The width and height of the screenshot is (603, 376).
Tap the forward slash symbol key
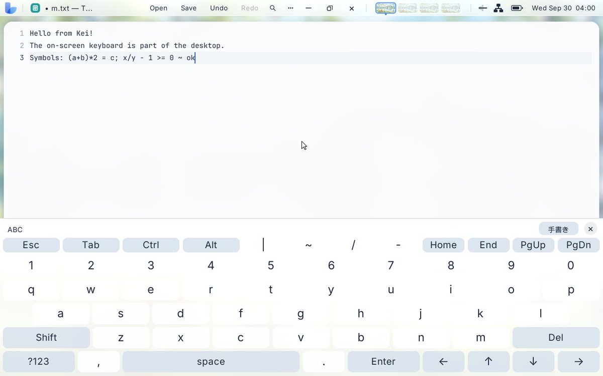(x=353, y=245)
